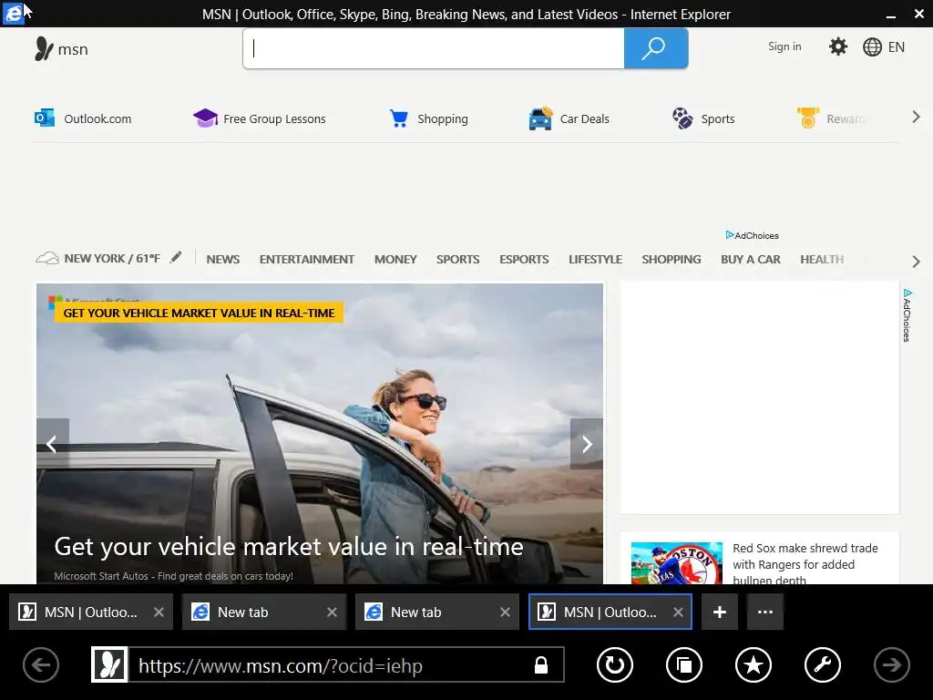Select the LIFESTYLE category

[595, 260]
